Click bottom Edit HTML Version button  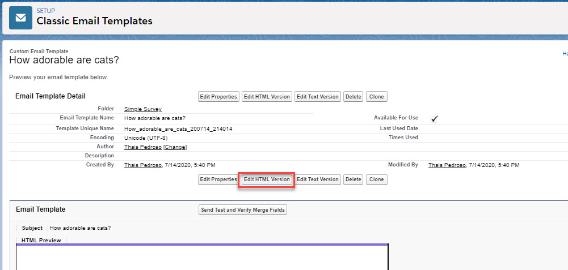pyautogui.click(x=267, y=179)
